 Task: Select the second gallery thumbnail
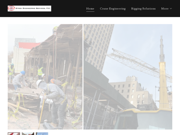click(x=28, y=133)
